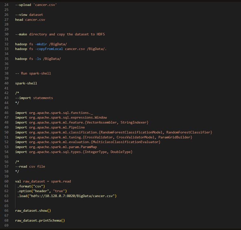Click the '.option("header", "true")' line
241x230 pixels.
42,191
